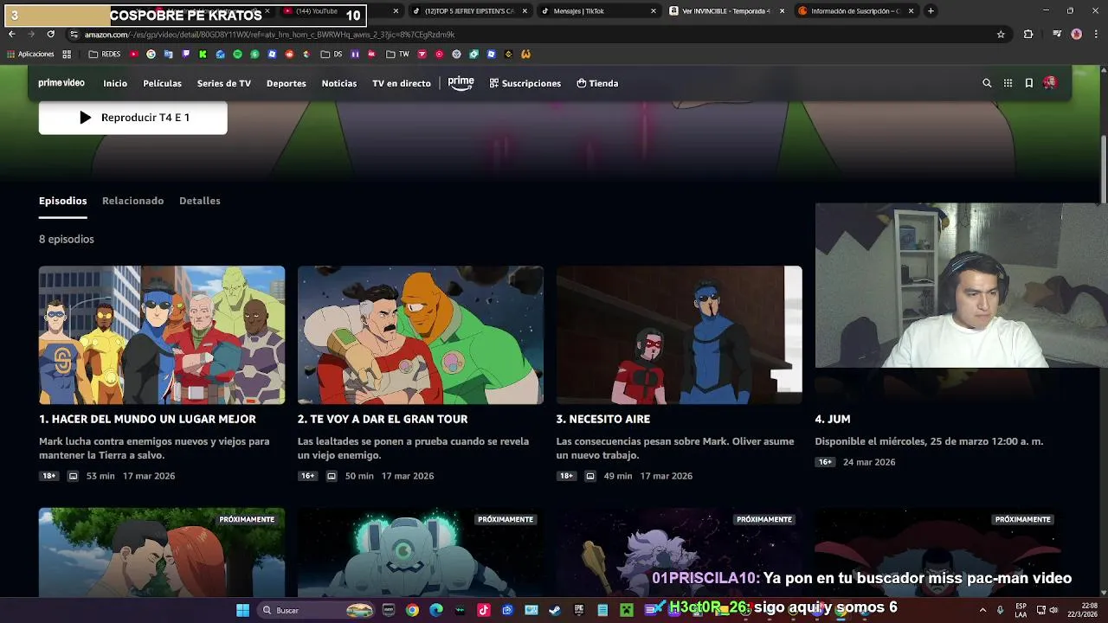Switch to TOP 5 JEFREY EIPSTEN'S tab
The width and height of the screenshot is (1108, 623).
468,11
